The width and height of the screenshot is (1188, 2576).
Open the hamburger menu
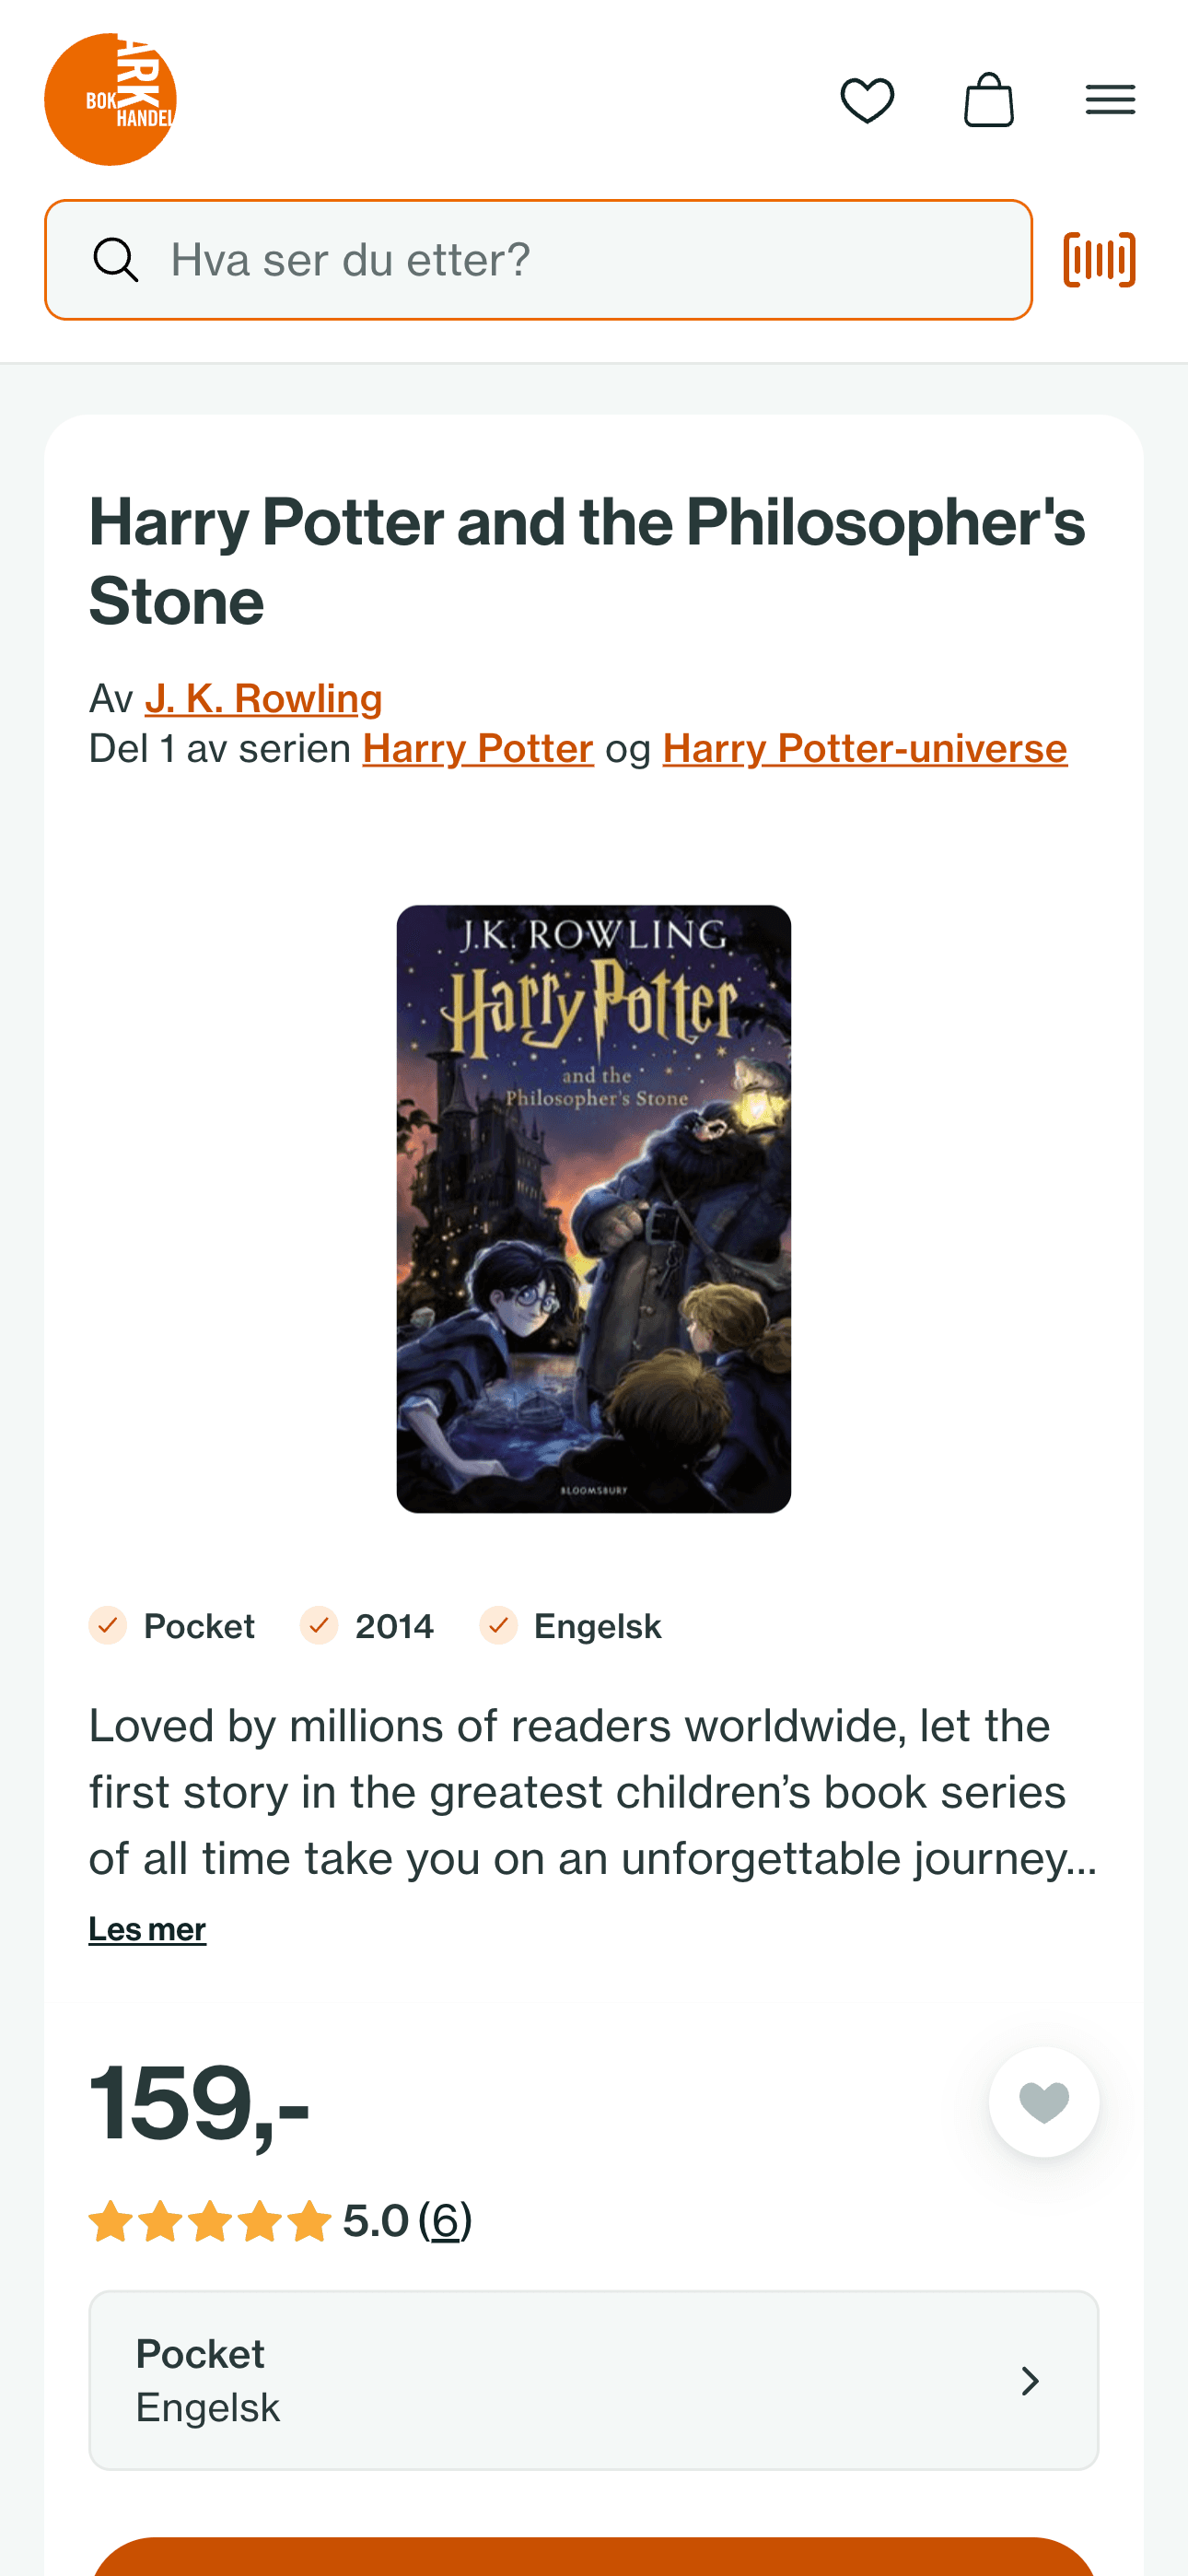1110,100
